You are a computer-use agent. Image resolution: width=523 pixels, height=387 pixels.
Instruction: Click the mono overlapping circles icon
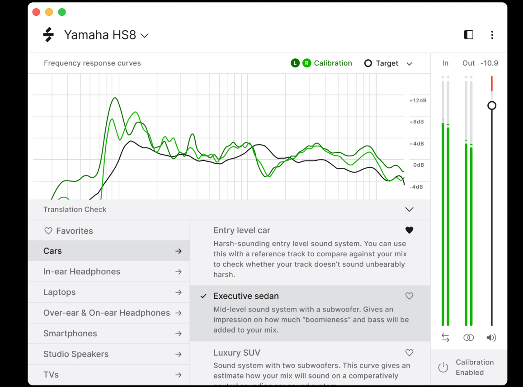click(469, 338)
